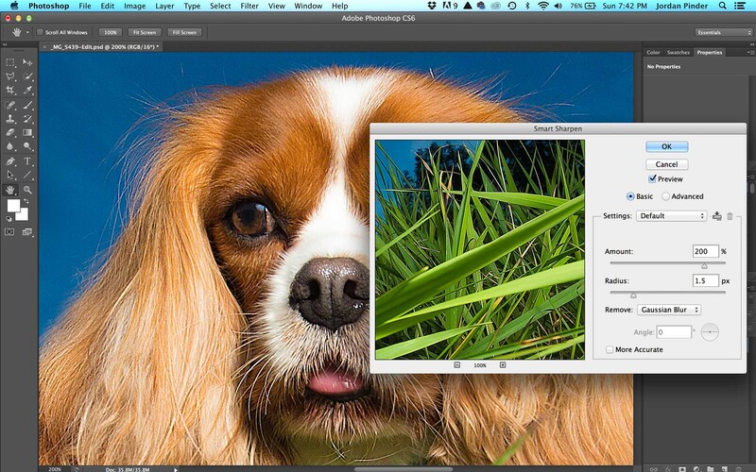756x472 pixels.
Task: Select the Blur tool
Action: point(10,146)
